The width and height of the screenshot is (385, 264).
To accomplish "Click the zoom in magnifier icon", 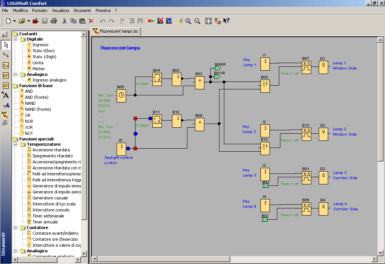I will pyautogui.click(x=188, y=21).
